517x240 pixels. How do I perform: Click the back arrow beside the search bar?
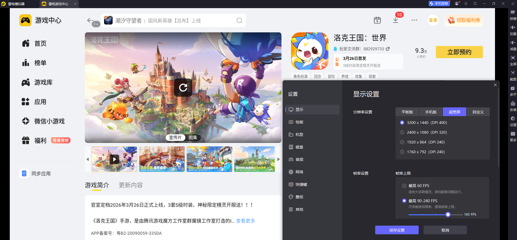click(90, 20)
